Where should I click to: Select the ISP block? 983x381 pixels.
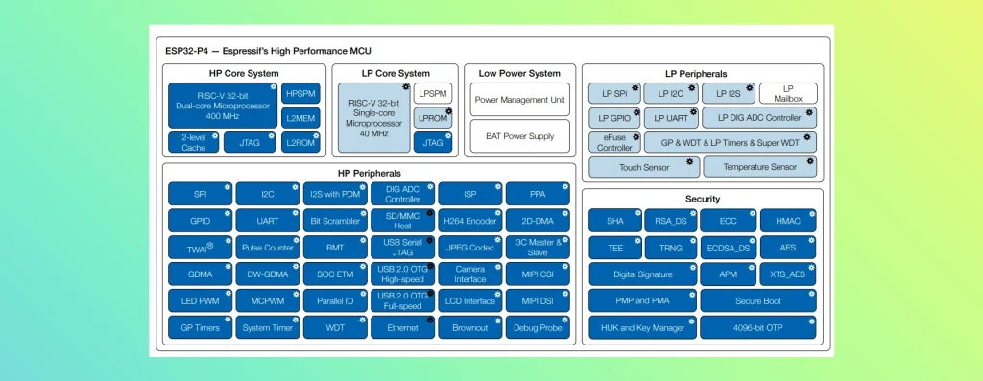point(470,194)
